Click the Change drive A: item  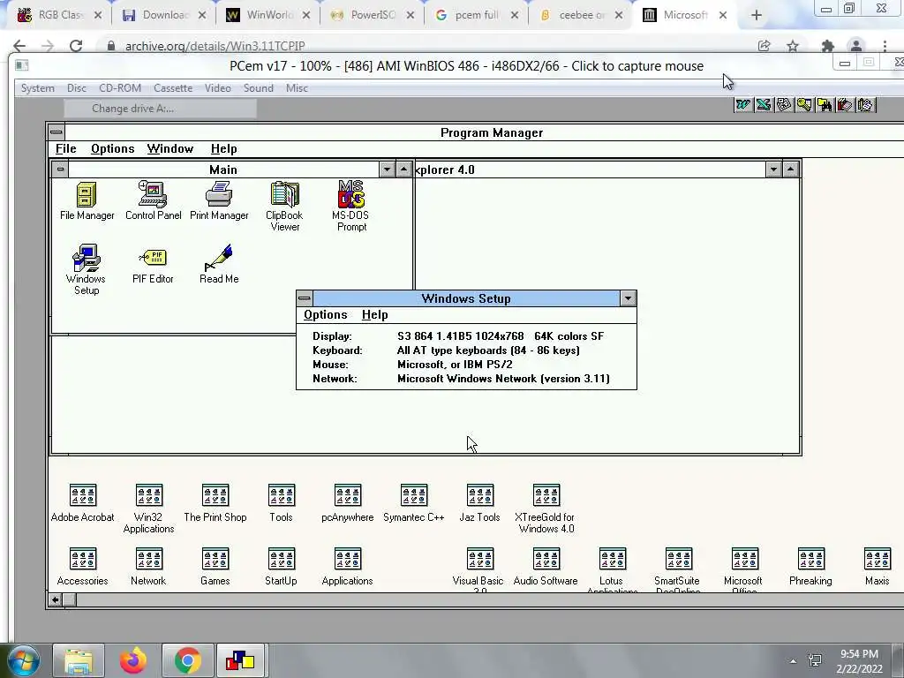point(161,109)
